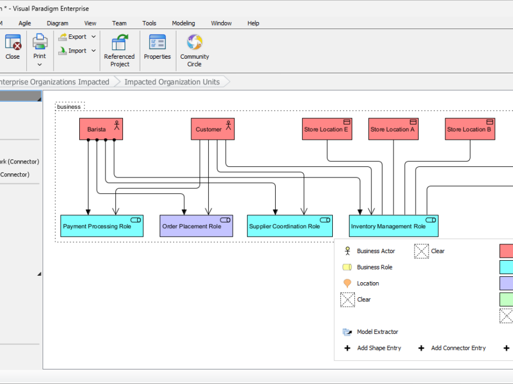Open the Model Extractor tool
513x384 pixels.
(x=348, y=332)
